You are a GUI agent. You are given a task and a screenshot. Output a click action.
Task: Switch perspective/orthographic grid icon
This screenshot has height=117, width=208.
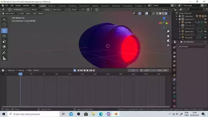tap(168, 46)
